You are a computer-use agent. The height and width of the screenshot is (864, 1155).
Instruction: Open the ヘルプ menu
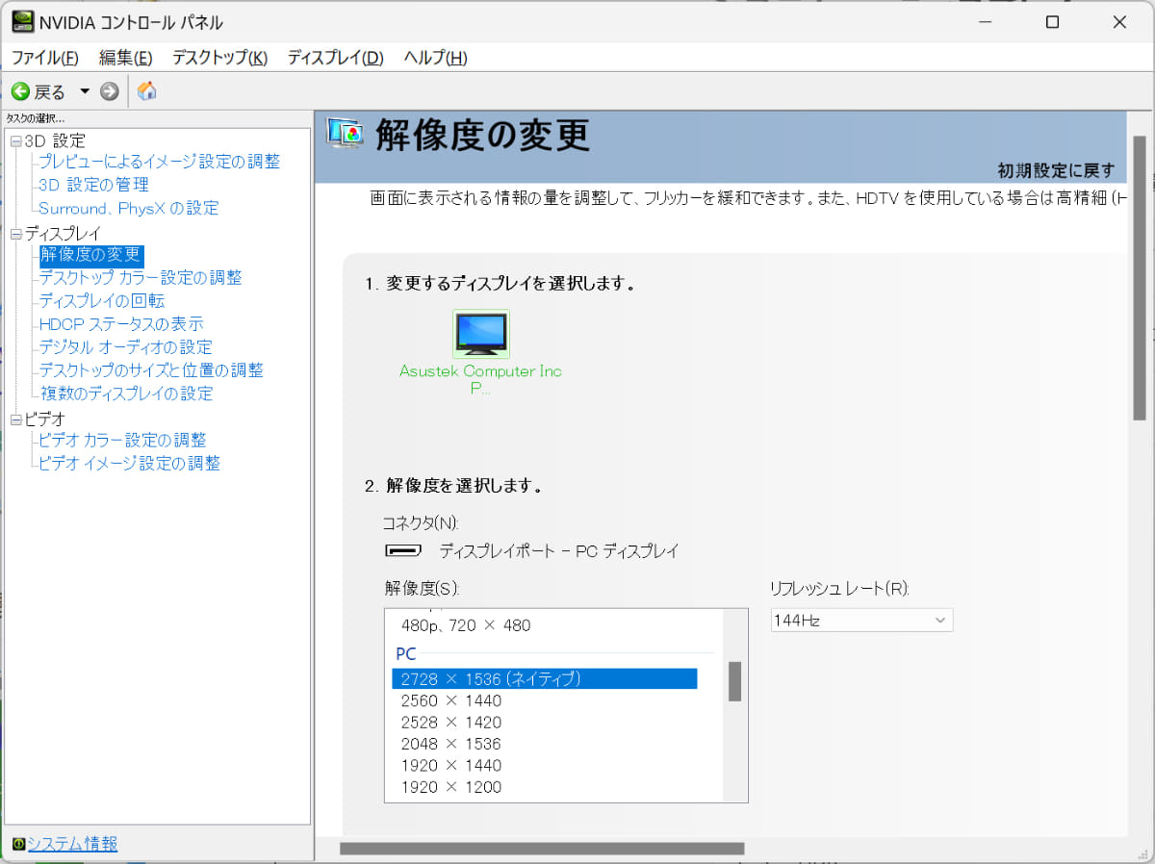point(434,58)
